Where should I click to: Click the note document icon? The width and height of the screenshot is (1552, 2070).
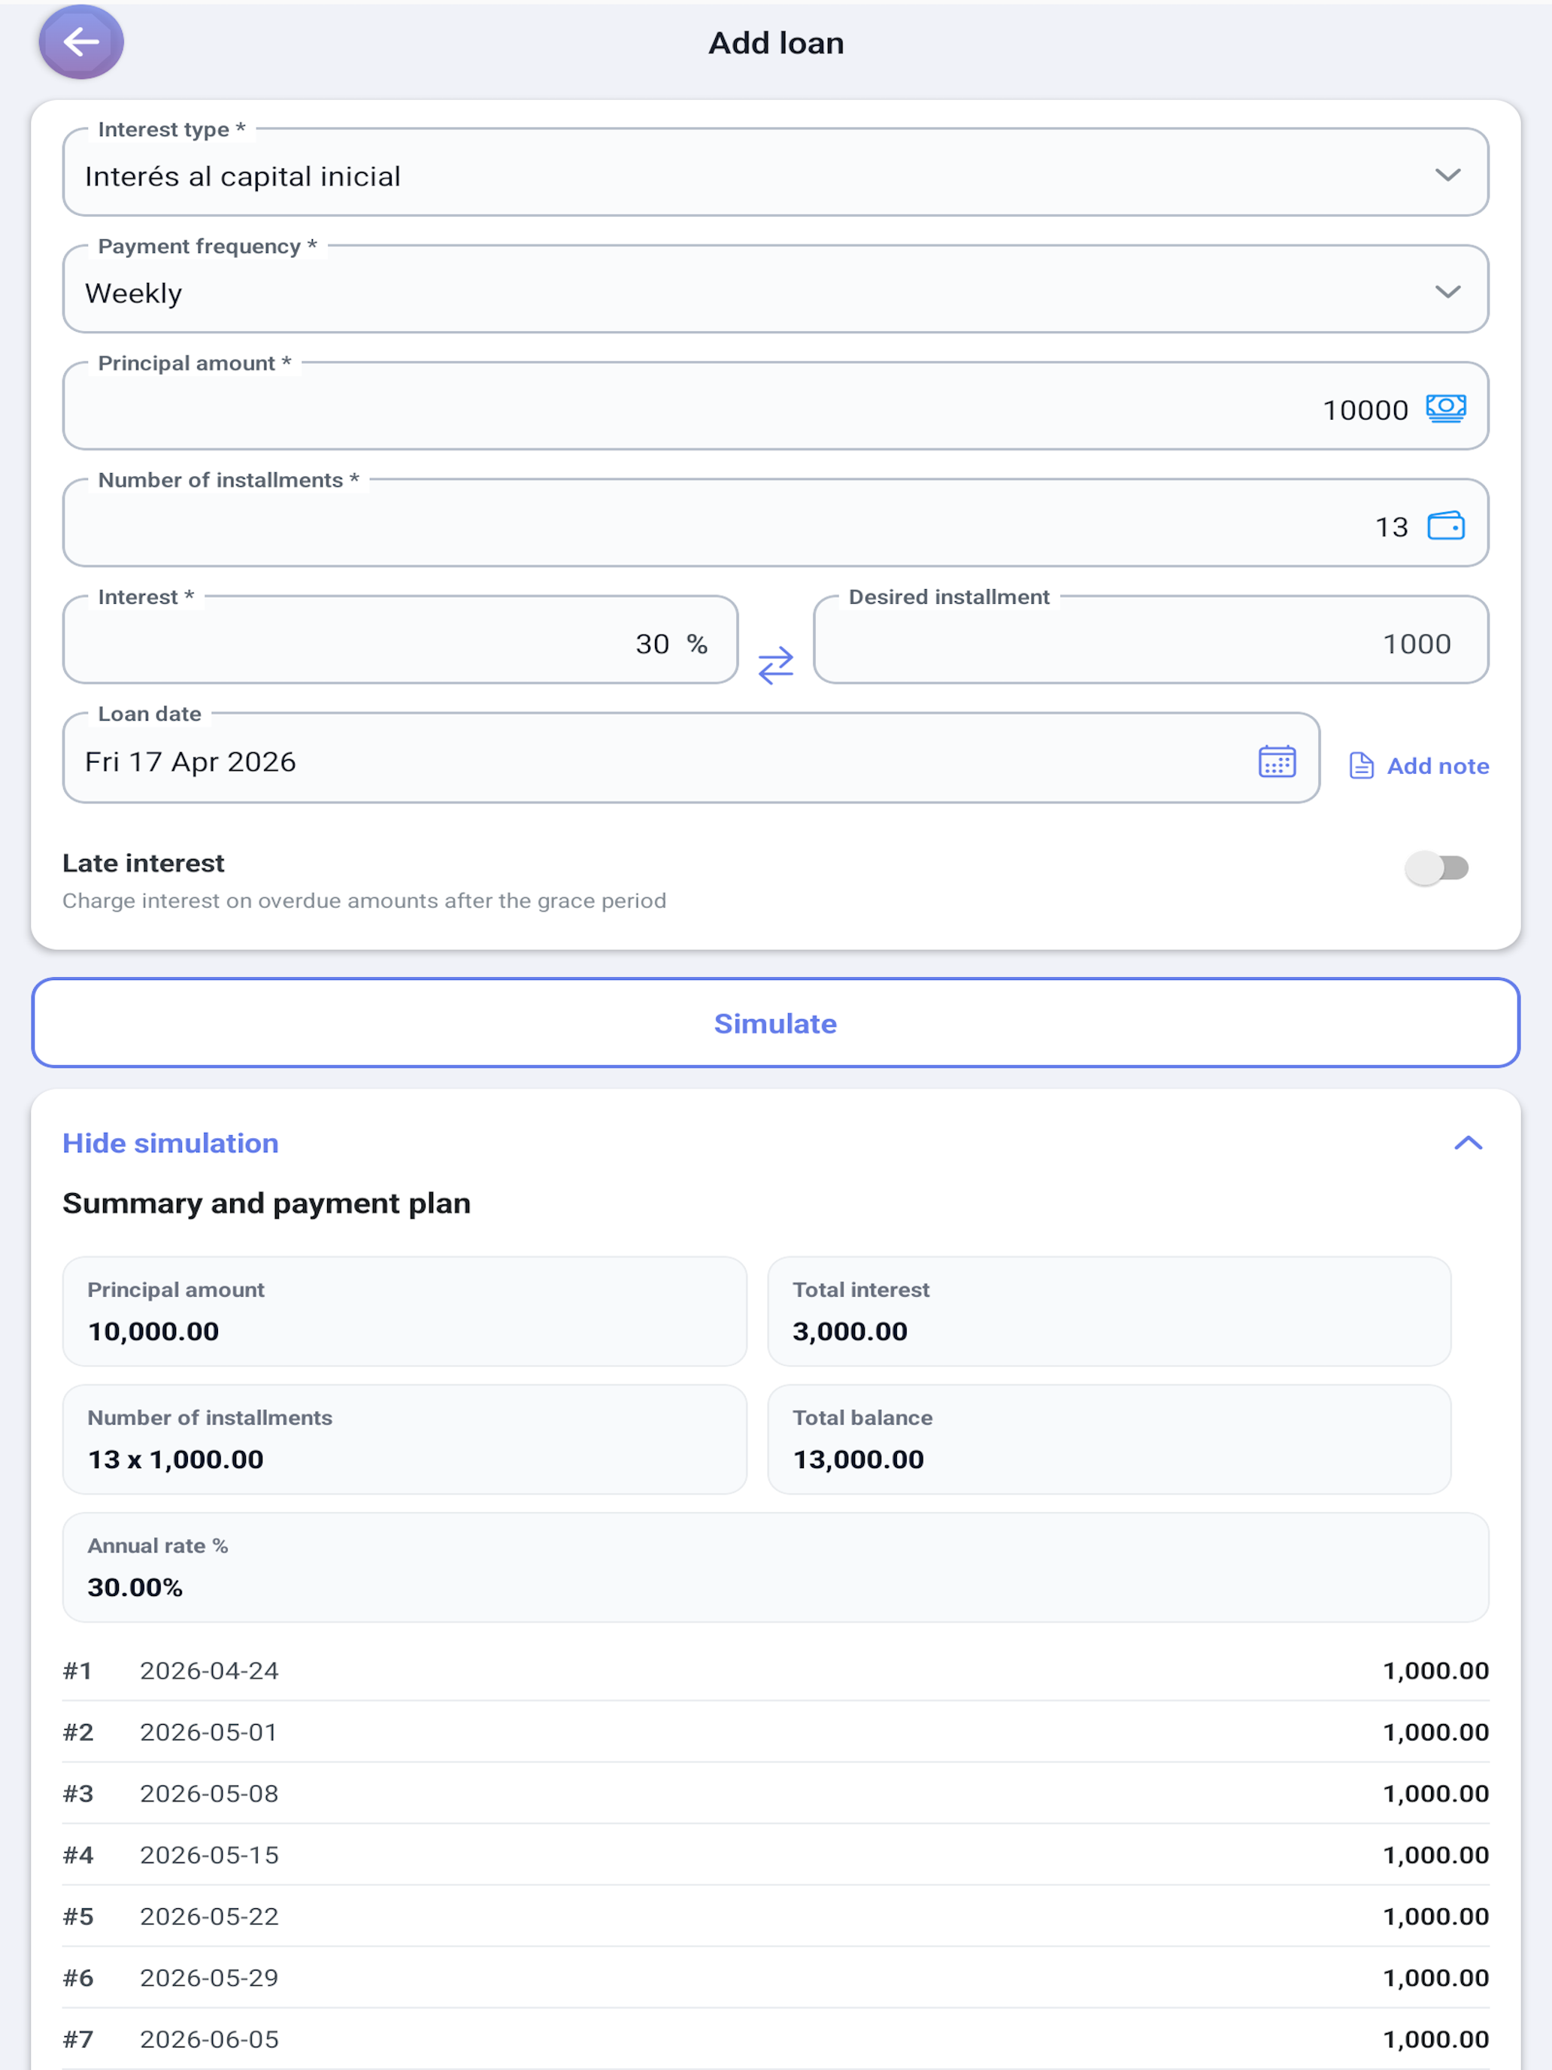1361,766
